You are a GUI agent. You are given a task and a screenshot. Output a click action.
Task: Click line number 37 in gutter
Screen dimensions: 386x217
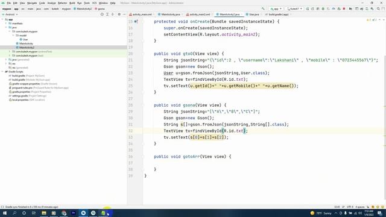pyautogui.click(x=130, y=163)
